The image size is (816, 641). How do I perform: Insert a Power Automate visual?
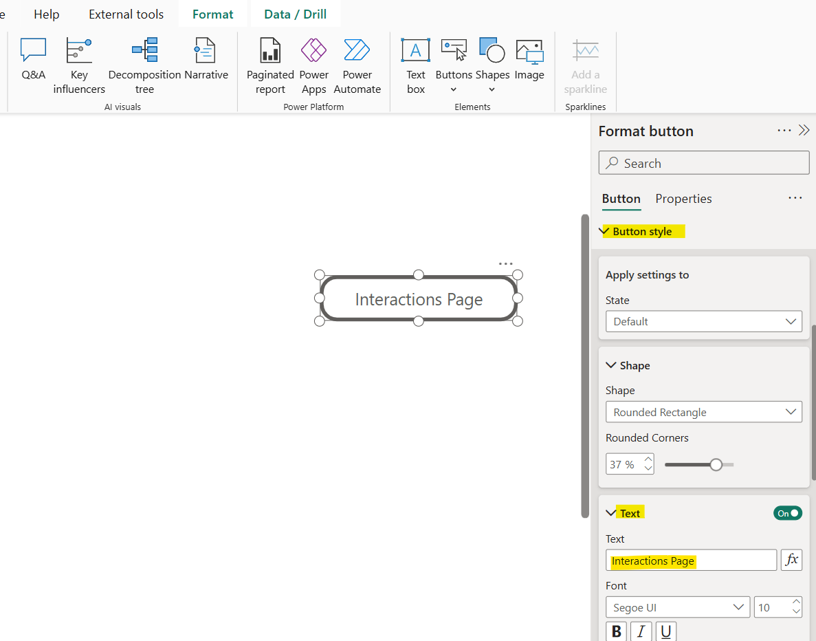357,58
